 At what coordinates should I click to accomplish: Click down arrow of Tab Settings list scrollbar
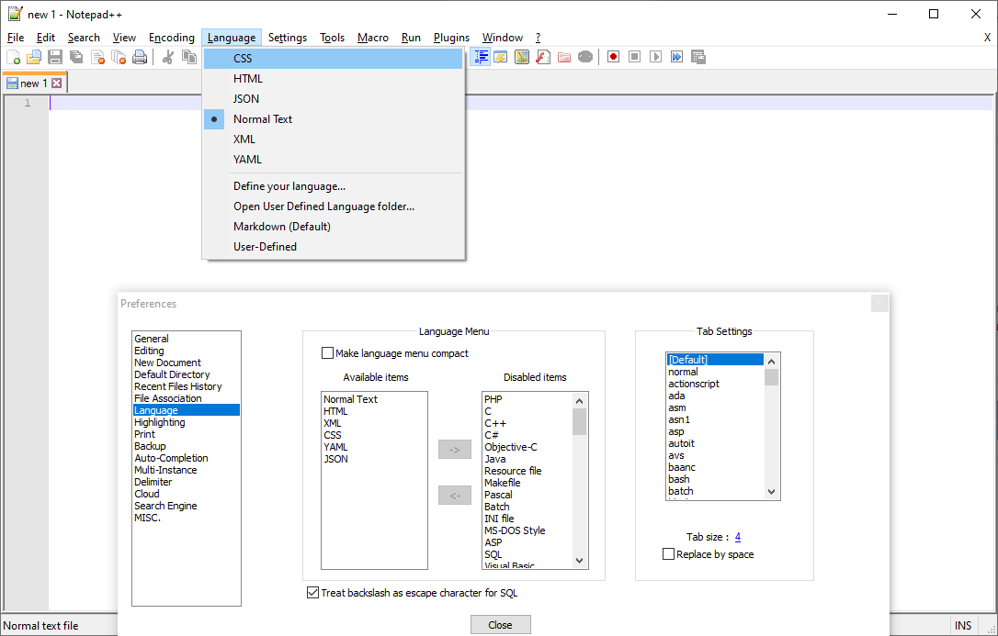coord(771,492)
